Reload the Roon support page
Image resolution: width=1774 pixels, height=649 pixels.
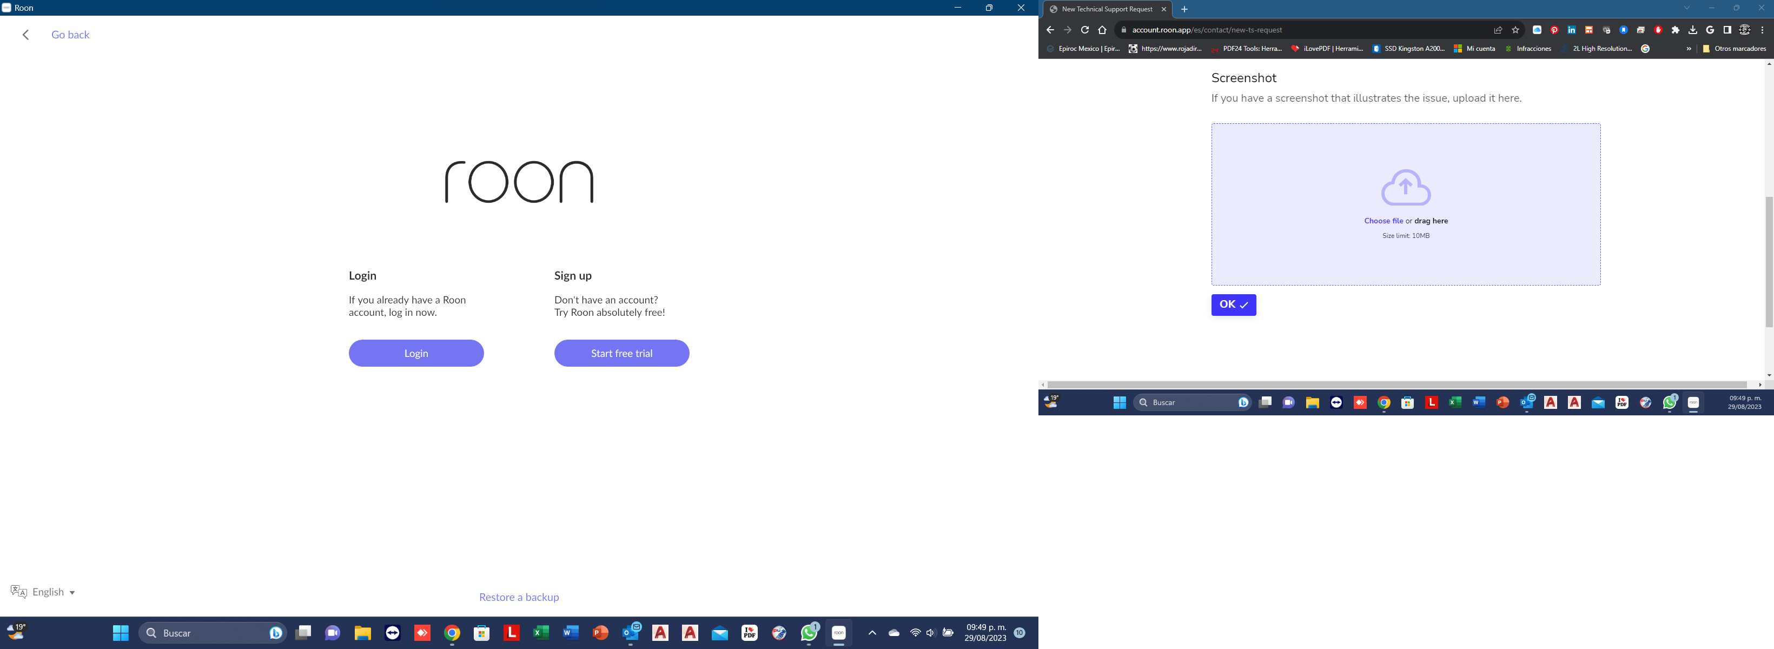click(x=1084, y=30)
